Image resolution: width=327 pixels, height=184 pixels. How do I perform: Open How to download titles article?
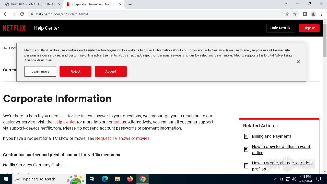[x=281, y=149]
